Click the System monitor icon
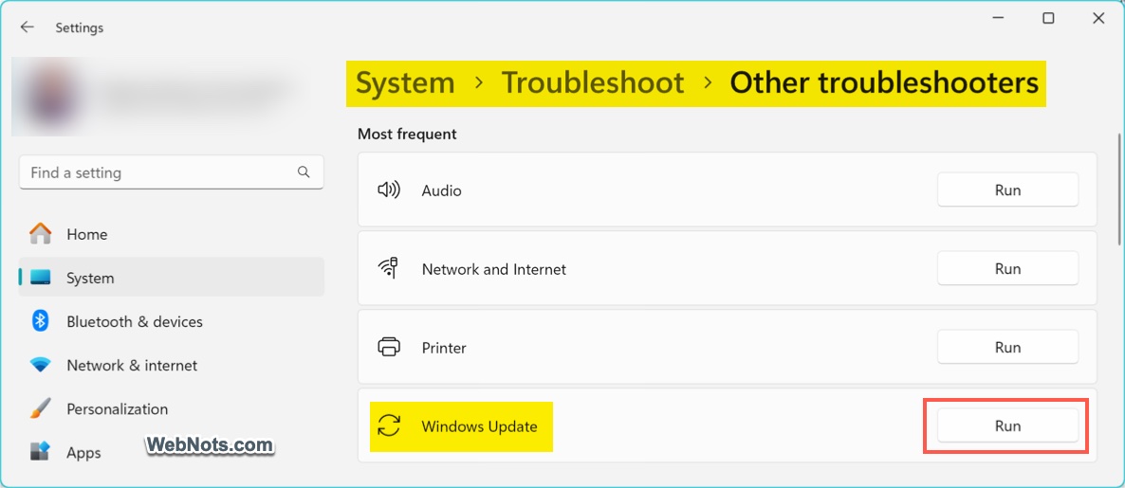1125x488 pixels. (40, 278)
